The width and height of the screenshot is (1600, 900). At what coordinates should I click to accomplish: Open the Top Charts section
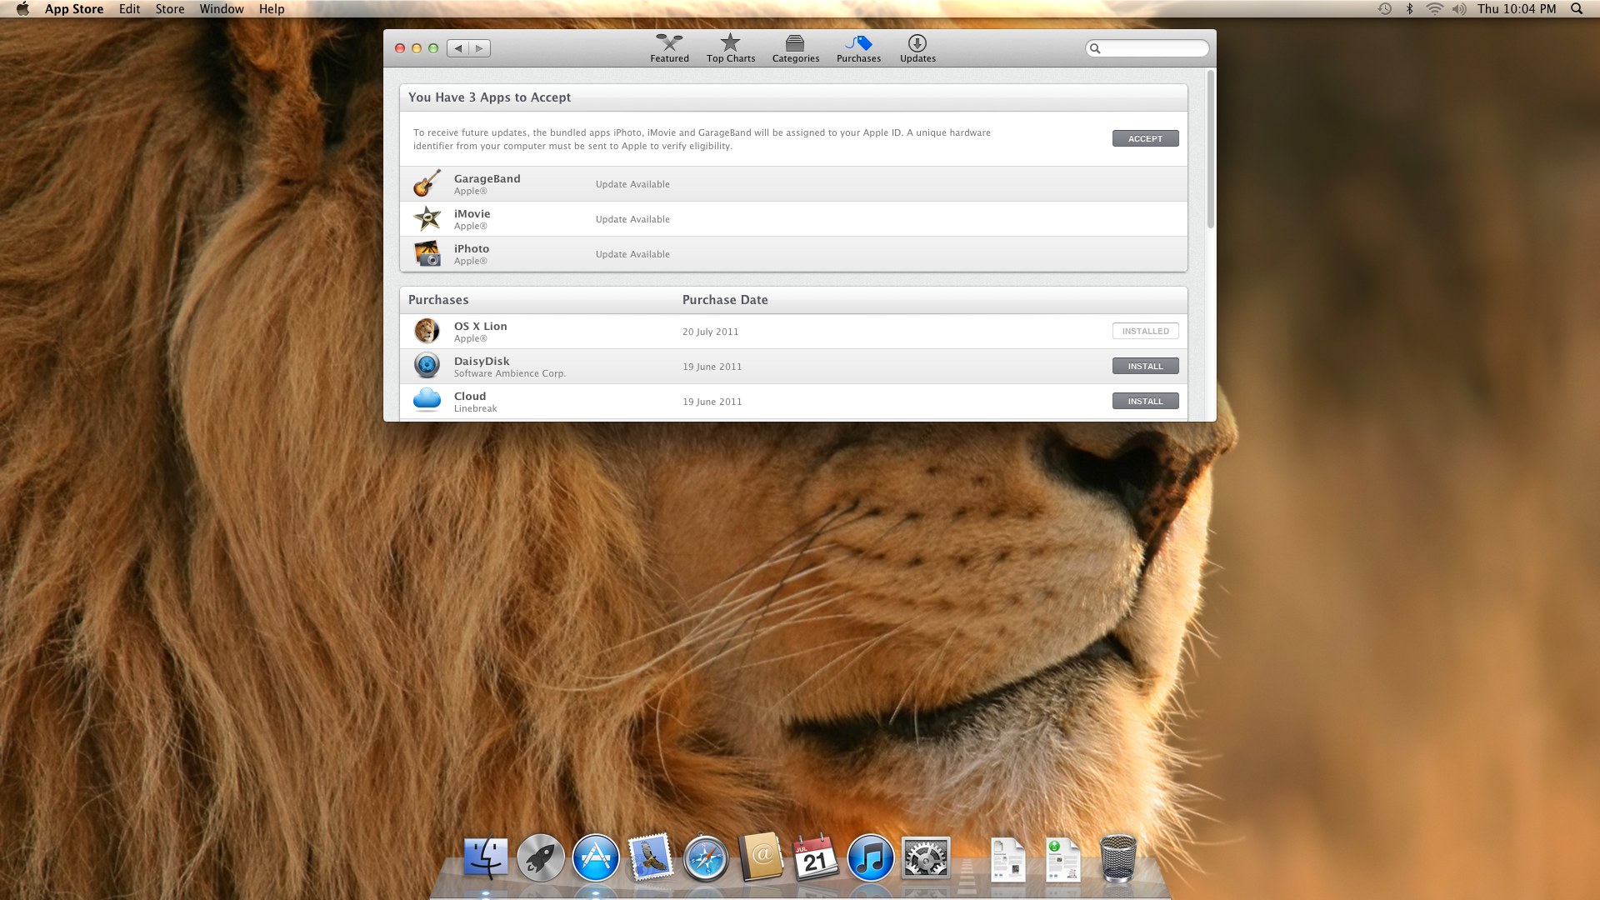731,48
